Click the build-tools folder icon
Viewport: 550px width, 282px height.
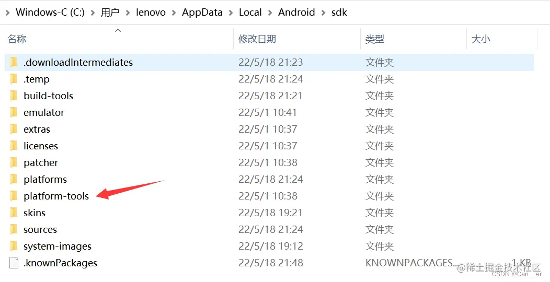(x=14, y=96)
